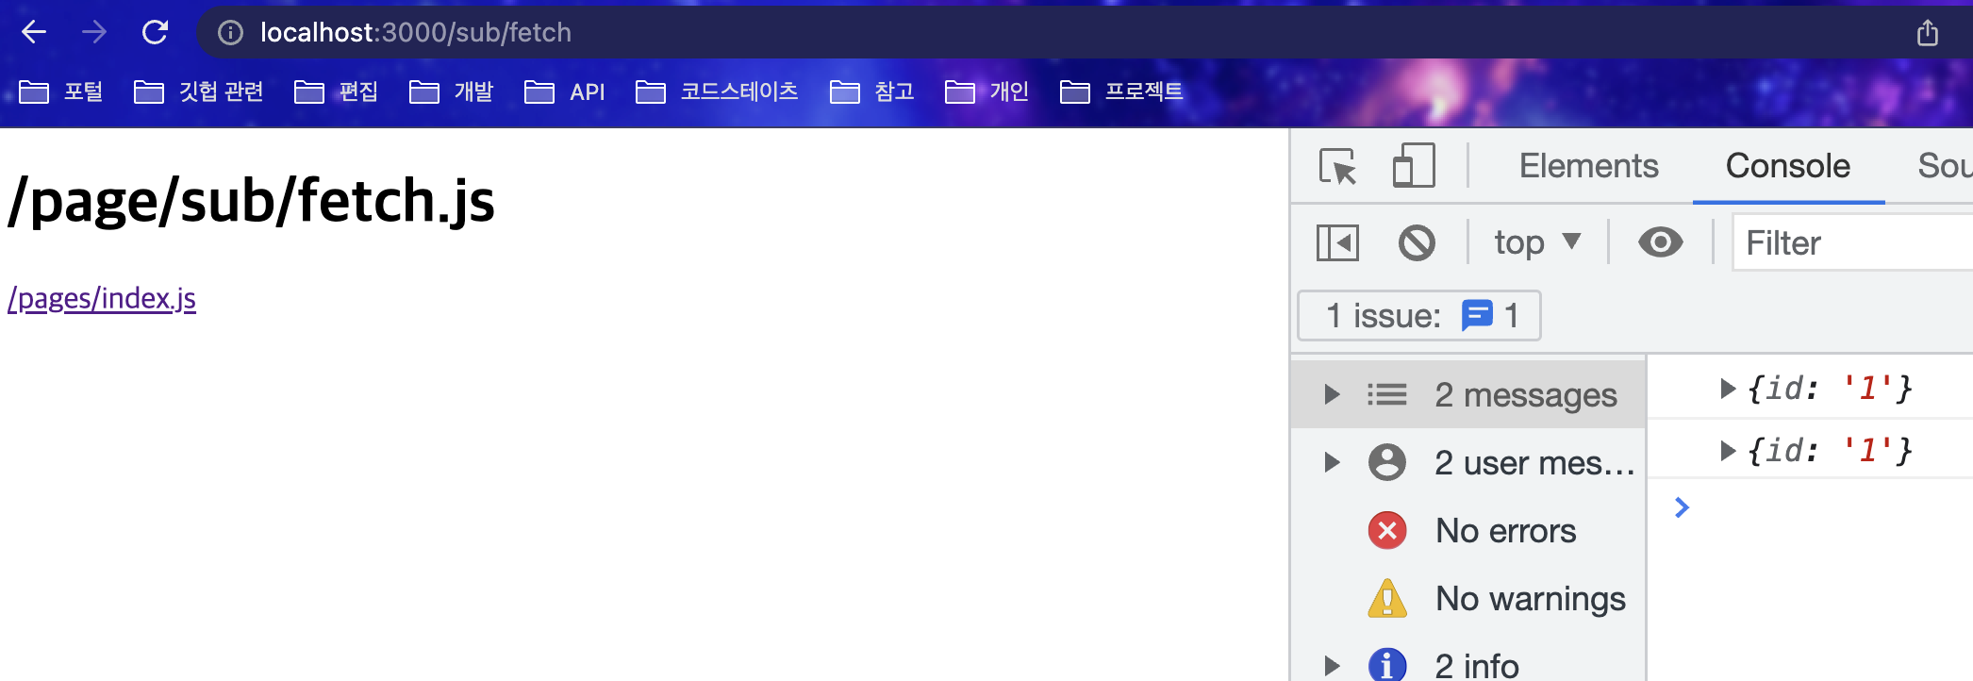This screenshot has height=681, width=1973.
Task: Open the 프로젝트 bookmark folder
Action: coord(1121,91)
